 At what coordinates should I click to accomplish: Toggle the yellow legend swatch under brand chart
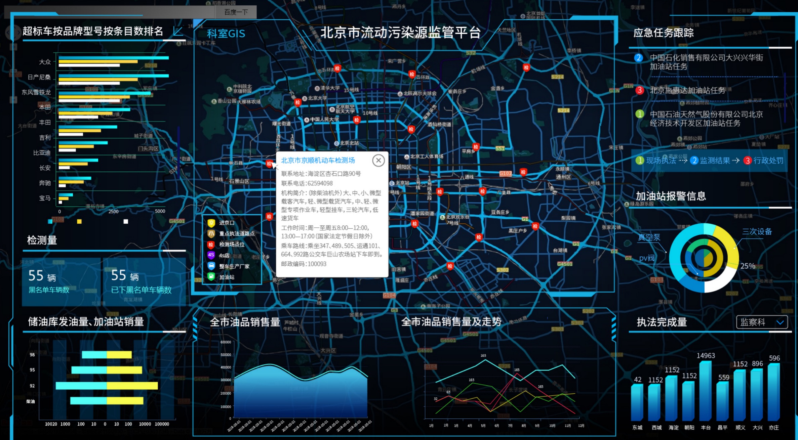[x=79, y=221]
